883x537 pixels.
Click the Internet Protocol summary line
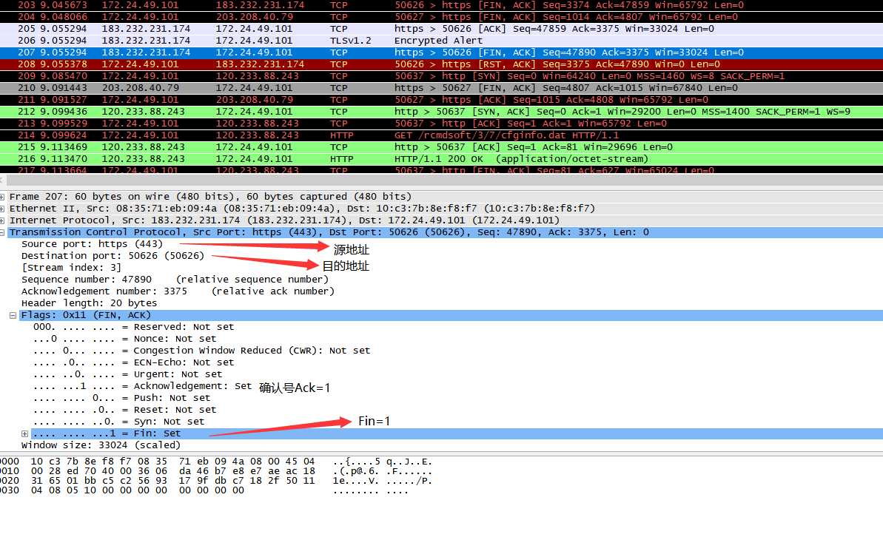[284, 220]
